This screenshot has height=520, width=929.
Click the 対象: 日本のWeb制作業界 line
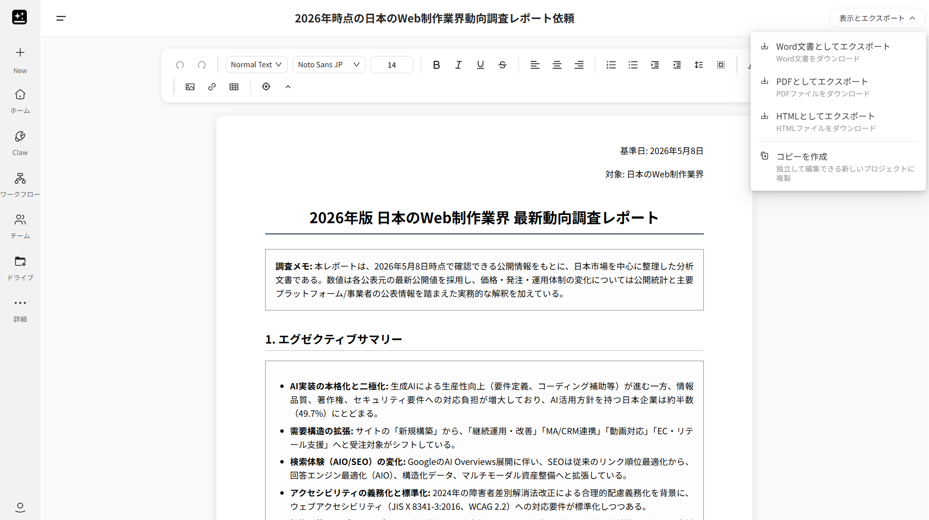coord(654,174)
